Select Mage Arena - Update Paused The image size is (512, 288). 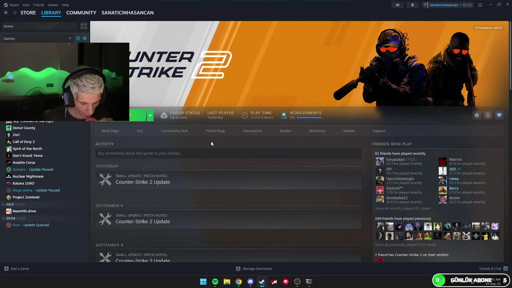(36, 190)
